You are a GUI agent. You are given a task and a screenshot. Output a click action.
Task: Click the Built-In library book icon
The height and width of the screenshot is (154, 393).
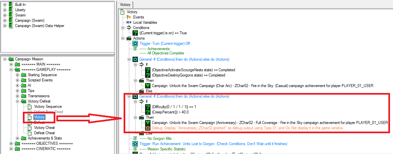11,5
